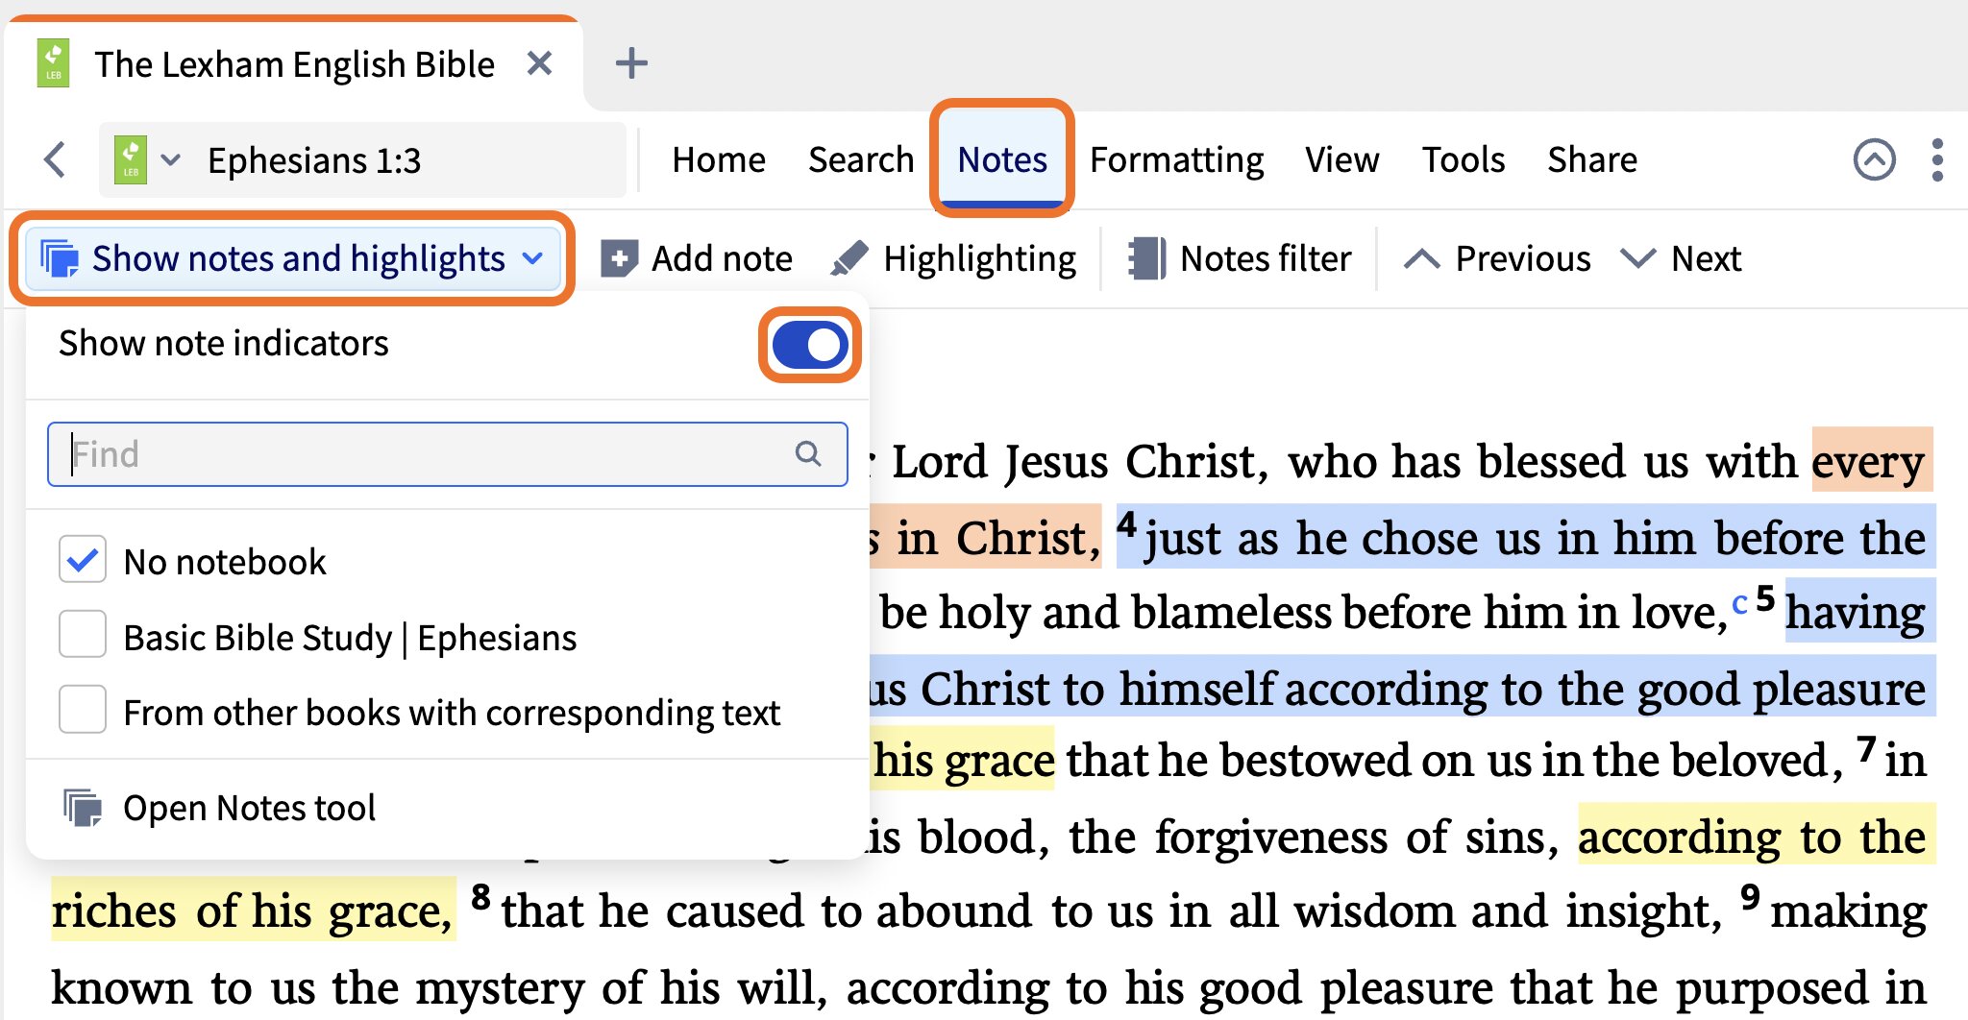Viewport: 1968px width, 1020px height.
Task: Enable From other books with corresponding text
Action: click(83, 710)
